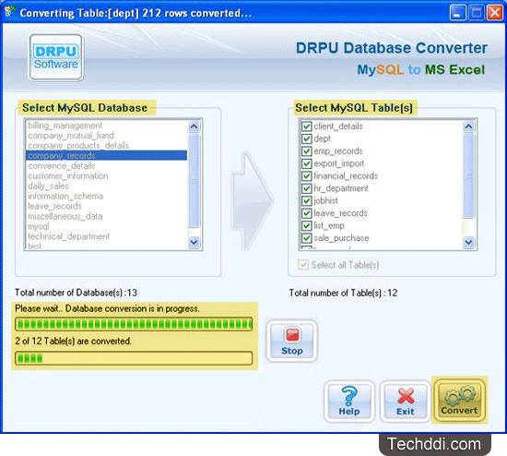Click table list scroll up arrow
The width and height of the screenshot is (507, 456).
(469, 126)
